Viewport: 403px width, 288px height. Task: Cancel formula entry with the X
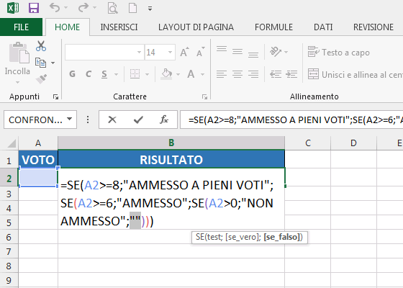[112, 120]
